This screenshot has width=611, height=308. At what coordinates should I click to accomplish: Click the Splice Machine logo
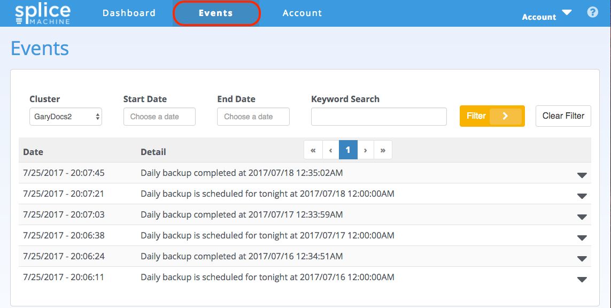[x=43, y=14]
